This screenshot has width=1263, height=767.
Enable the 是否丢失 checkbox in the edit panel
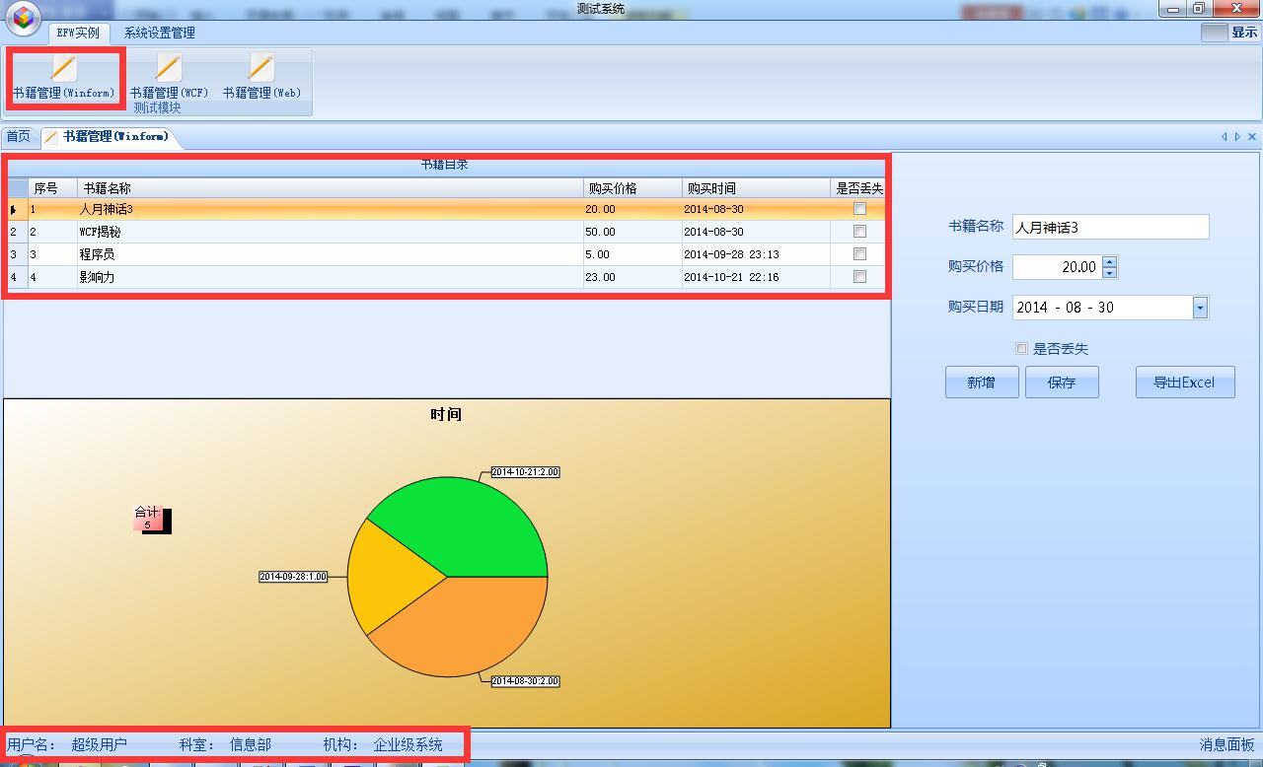[1022, 348]
